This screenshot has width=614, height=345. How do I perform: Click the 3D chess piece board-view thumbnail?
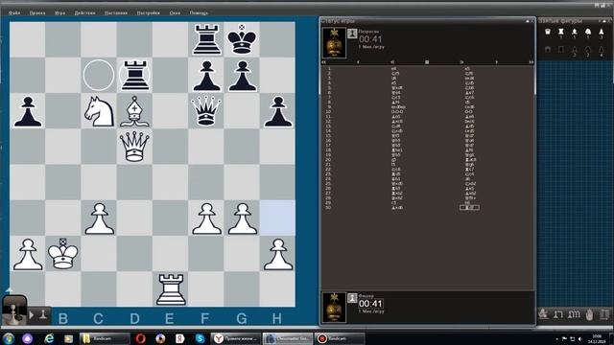click(x=14, y=310)
